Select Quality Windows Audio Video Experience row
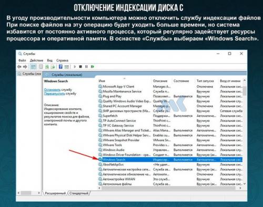Screen dimensions: 263x207 [x=170, y=101]
